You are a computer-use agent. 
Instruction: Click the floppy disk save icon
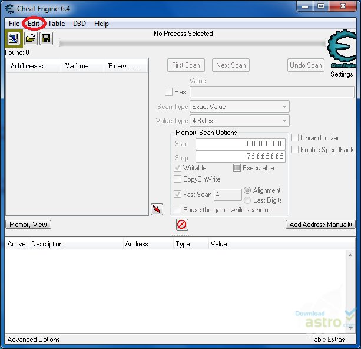(46, 38)
